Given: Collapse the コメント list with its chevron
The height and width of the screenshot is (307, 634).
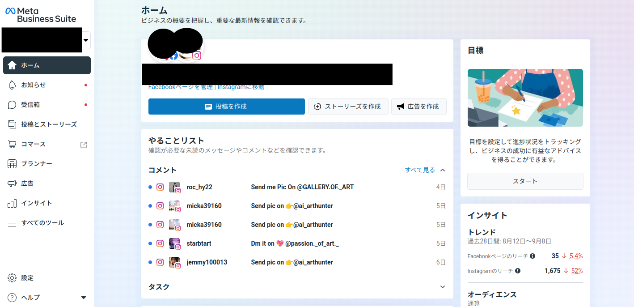Looking at the screenshot, I should [x=442, y=170].
